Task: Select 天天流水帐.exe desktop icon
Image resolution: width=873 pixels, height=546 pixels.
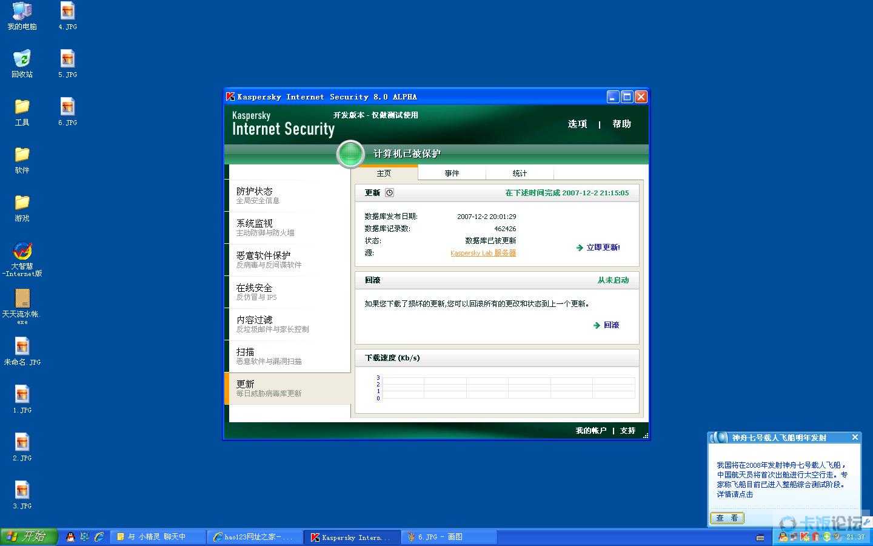Action: [22, 306]
